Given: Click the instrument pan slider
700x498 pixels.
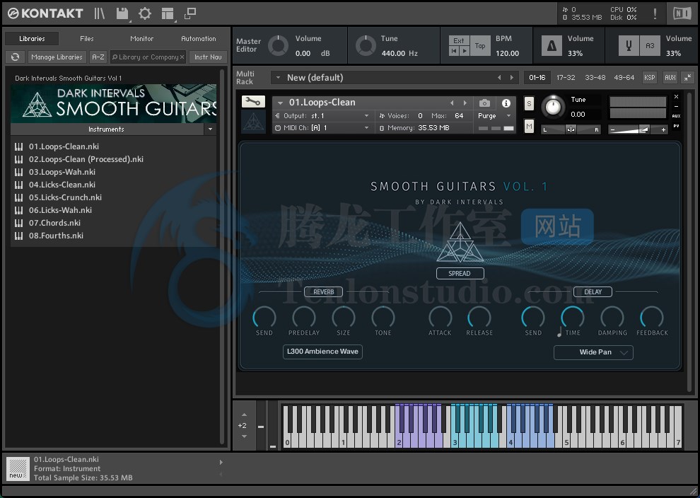Looking at the screenshot, I should 571,129.
